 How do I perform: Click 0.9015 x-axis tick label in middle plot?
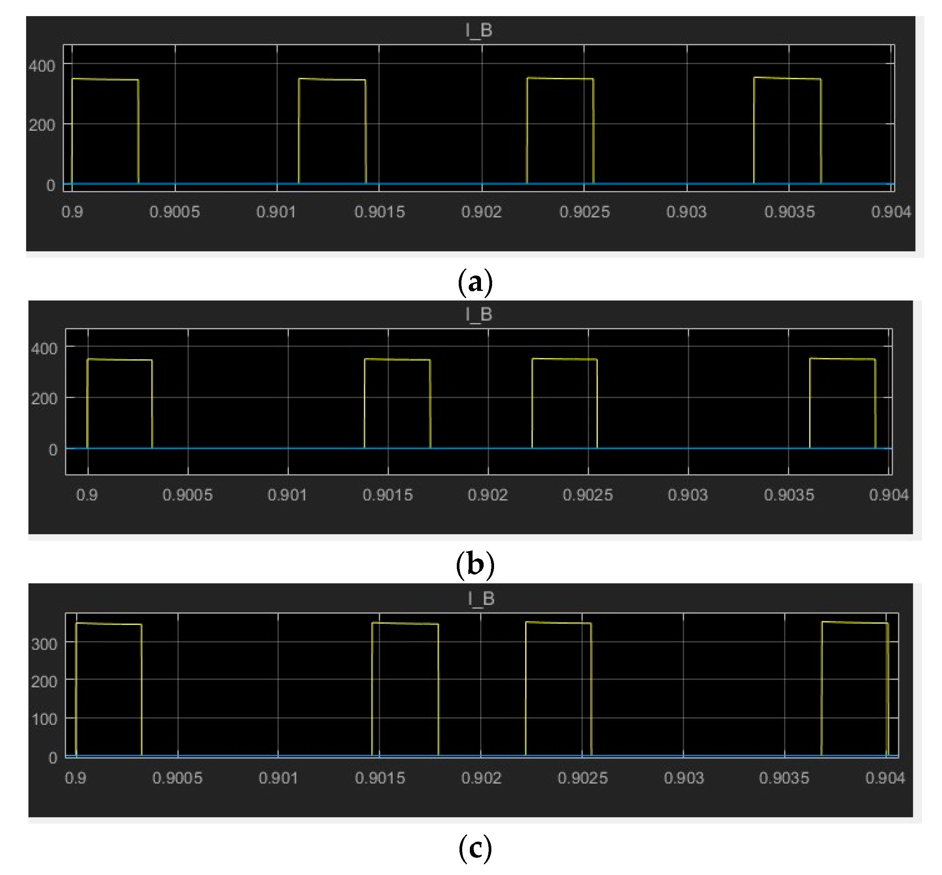point(388,495)
